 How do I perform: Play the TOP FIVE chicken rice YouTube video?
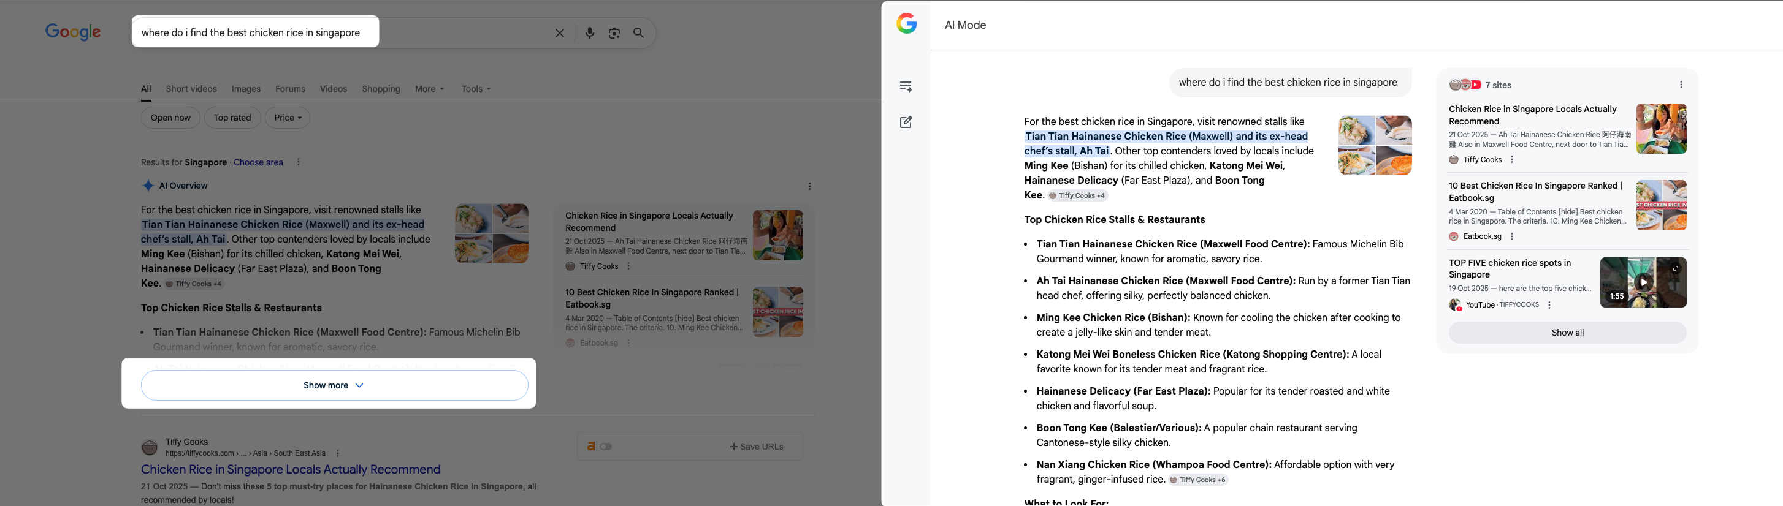(1643, 282)
